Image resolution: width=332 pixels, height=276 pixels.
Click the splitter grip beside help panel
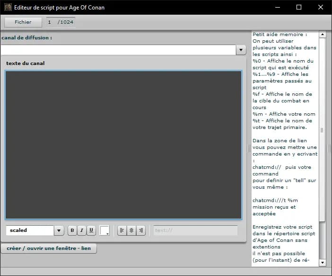click(249, 148)
